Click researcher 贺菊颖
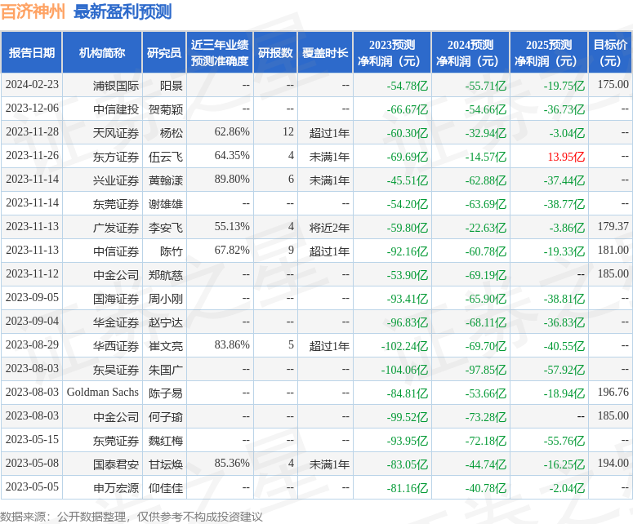Viewport: 633px width, 524px height. [x=166, y=109]
